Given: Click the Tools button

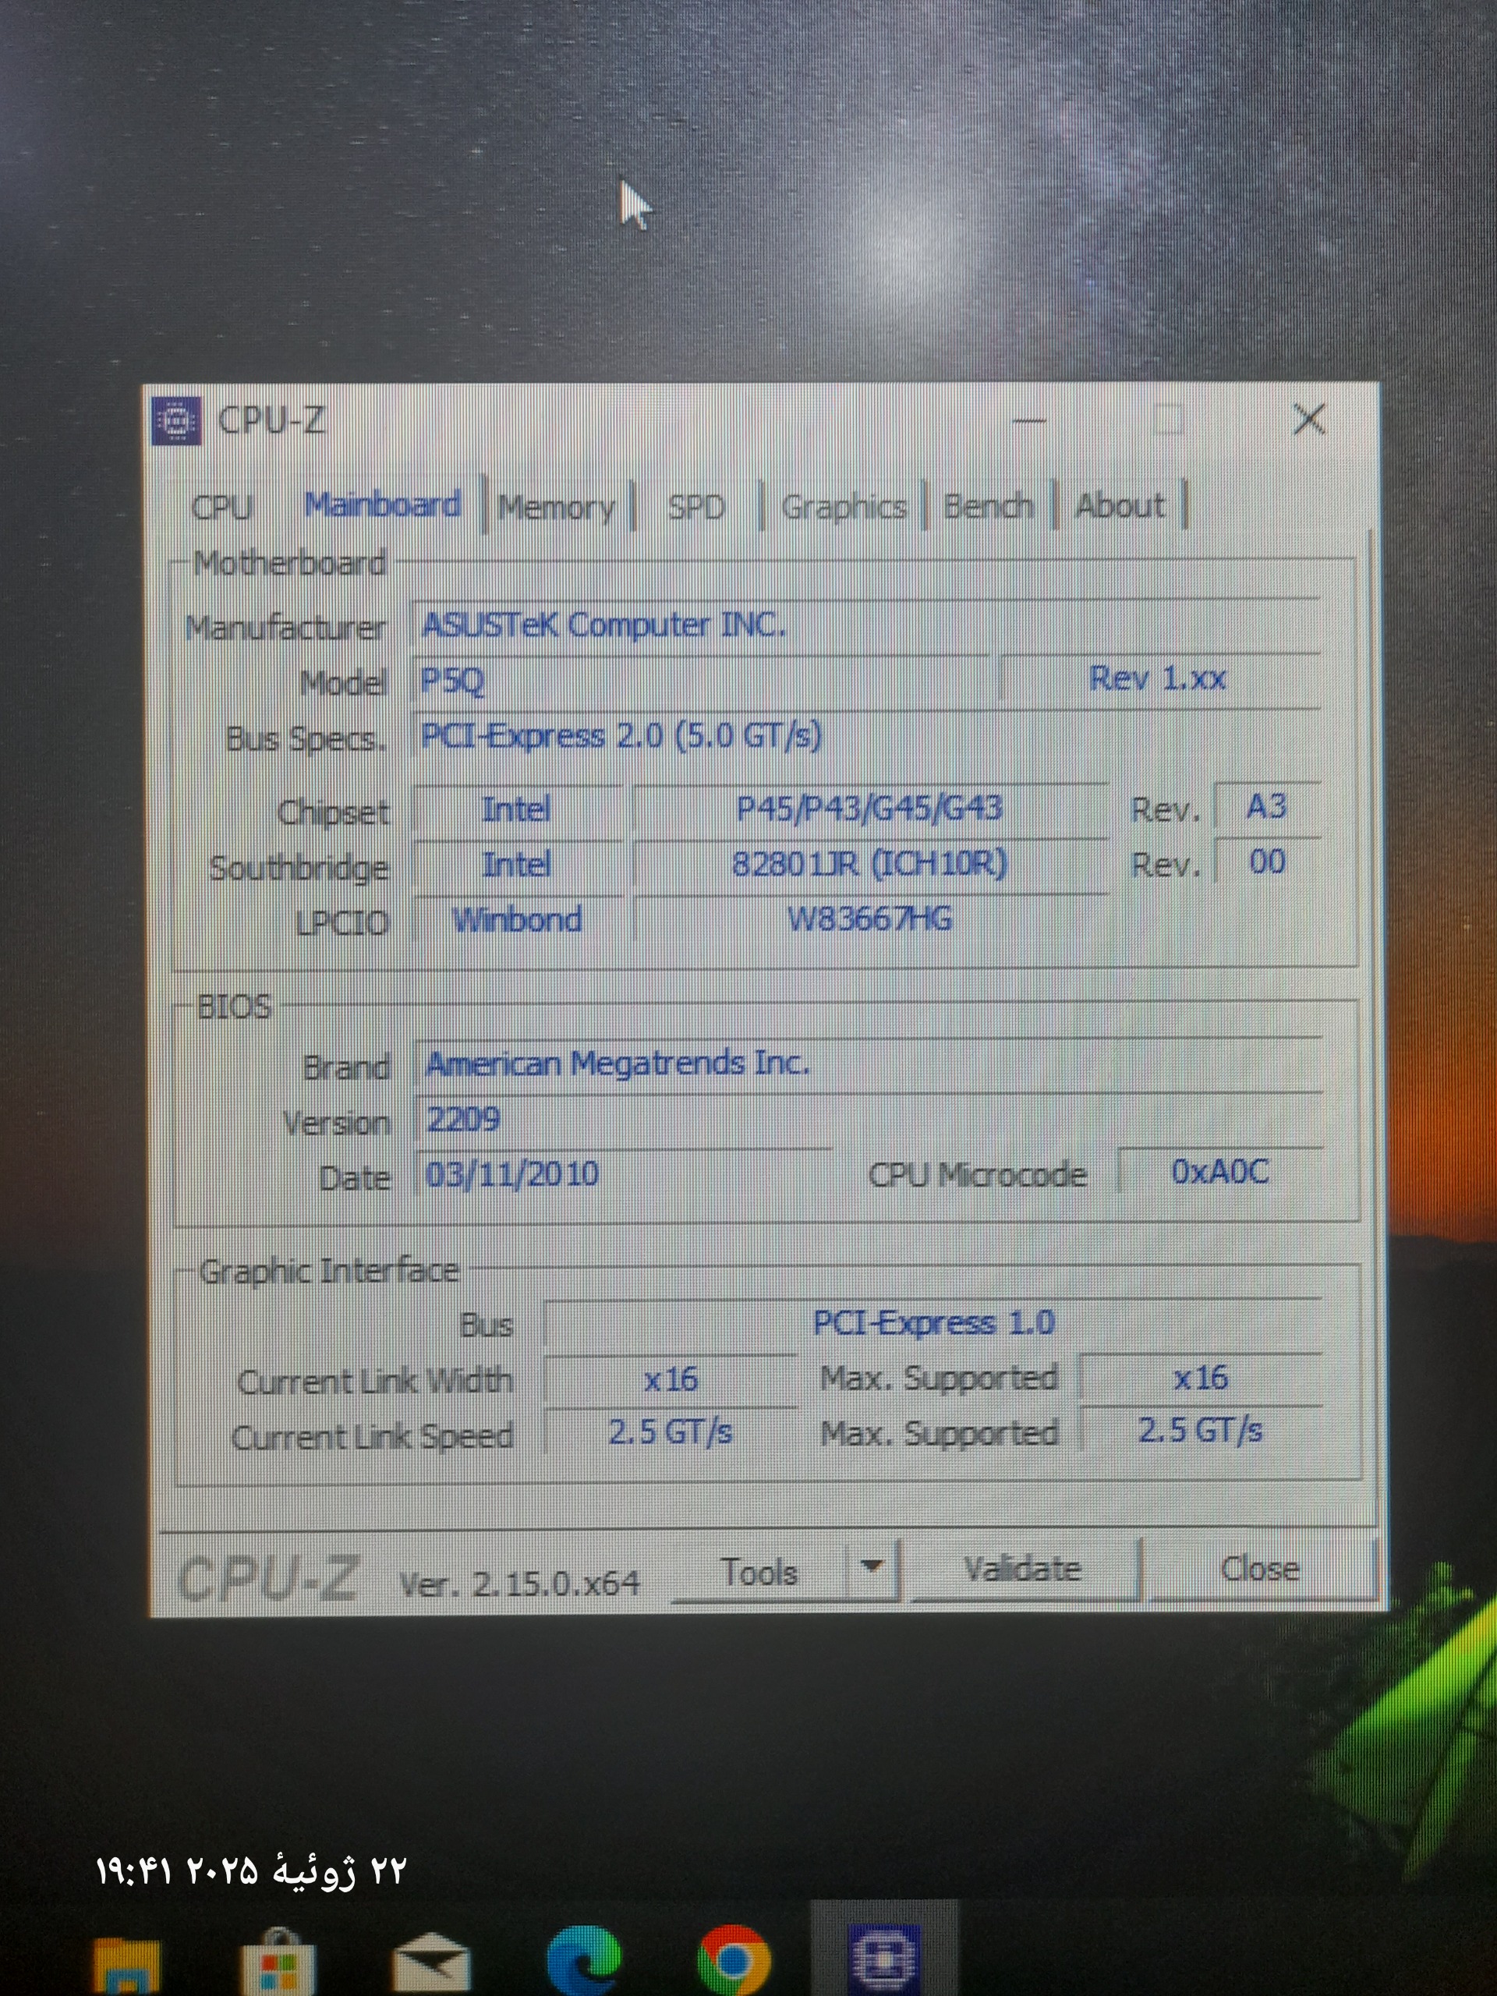Looking at the screenshot, I should click(759, 1573).
